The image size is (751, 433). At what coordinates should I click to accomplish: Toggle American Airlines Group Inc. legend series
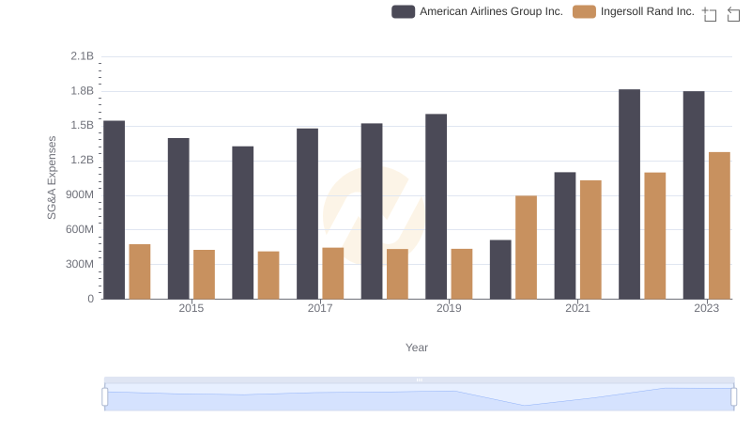477,11
